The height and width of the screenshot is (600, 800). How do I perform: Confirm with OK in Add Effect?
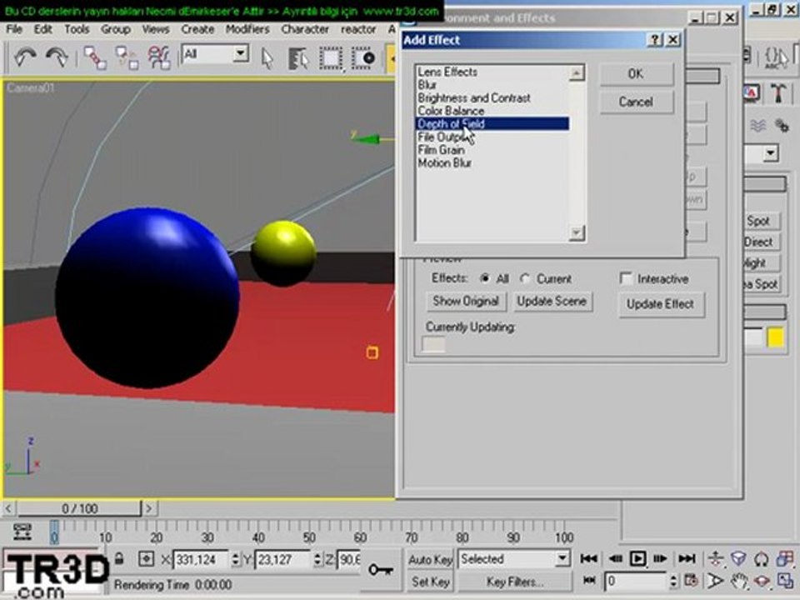[x=636, y=74]
